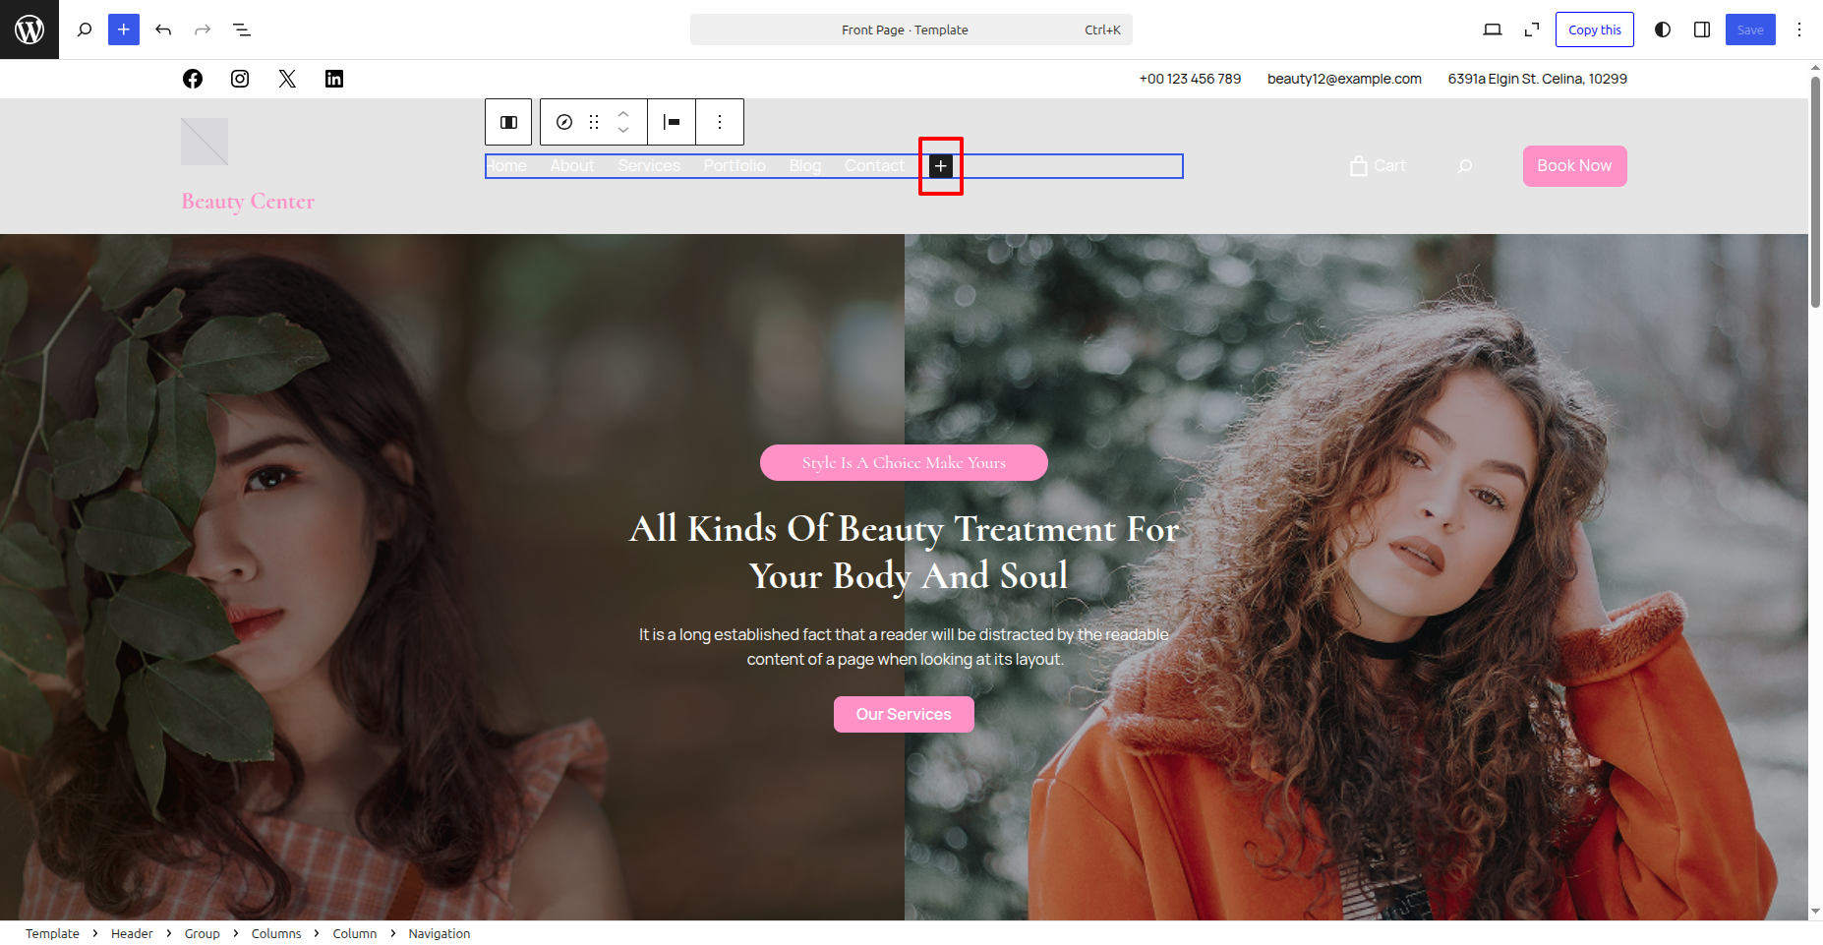
Task: Open the Document Overview list view
Action: tap(242, 30)
